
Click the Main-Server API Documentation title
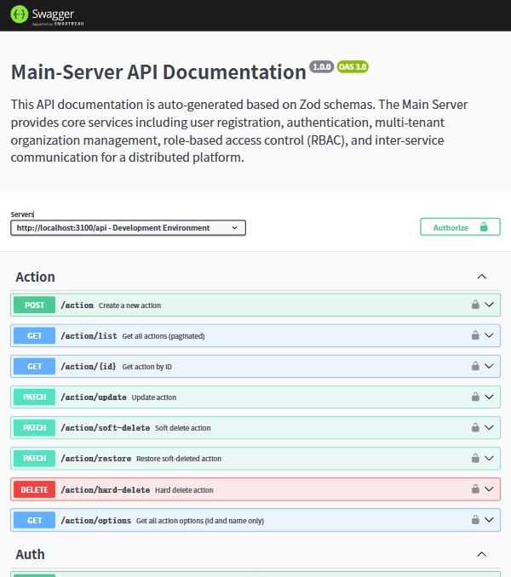tap(158, 72)
